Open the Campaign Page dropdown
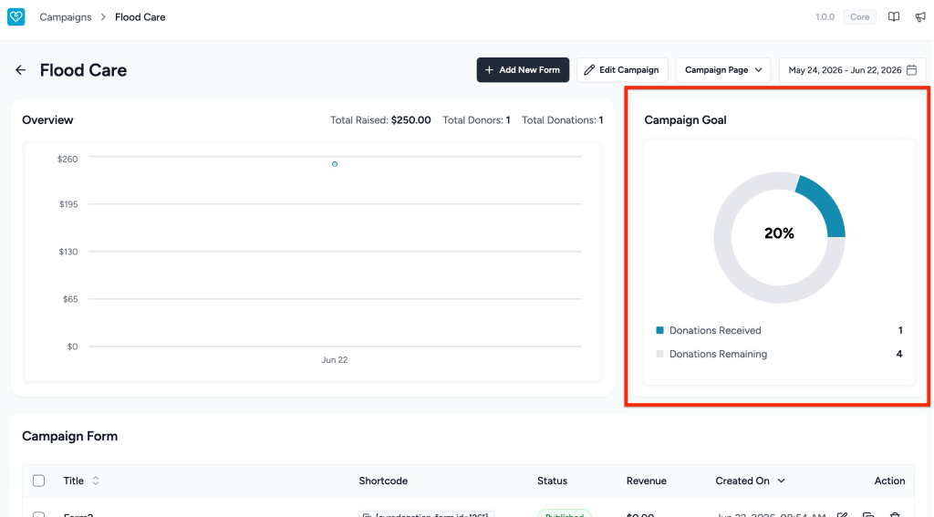 pyautogui.click(x=723, y=69)
